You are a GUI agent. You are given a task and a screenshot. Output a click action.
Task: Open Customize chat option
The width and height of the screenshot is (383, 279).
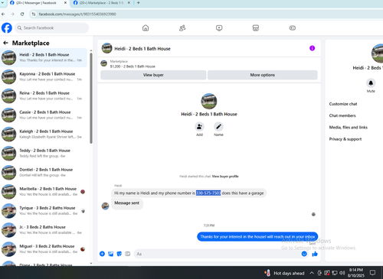click(343, 104)
